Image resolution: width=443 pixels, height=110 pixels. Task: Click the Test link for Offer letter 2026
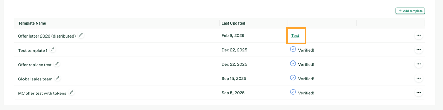point(295,36)
